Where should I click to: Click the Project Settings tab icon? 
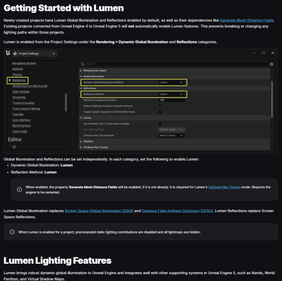tap(15, 53)
